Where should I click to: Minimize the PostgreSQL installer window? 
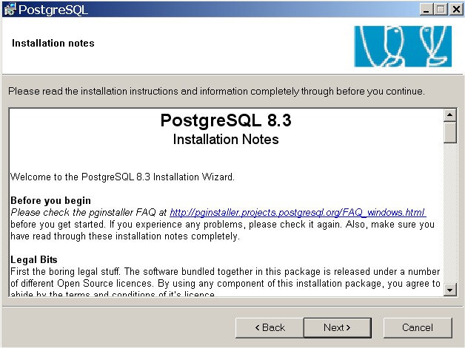pyautogui.click(x=426, y=10)
